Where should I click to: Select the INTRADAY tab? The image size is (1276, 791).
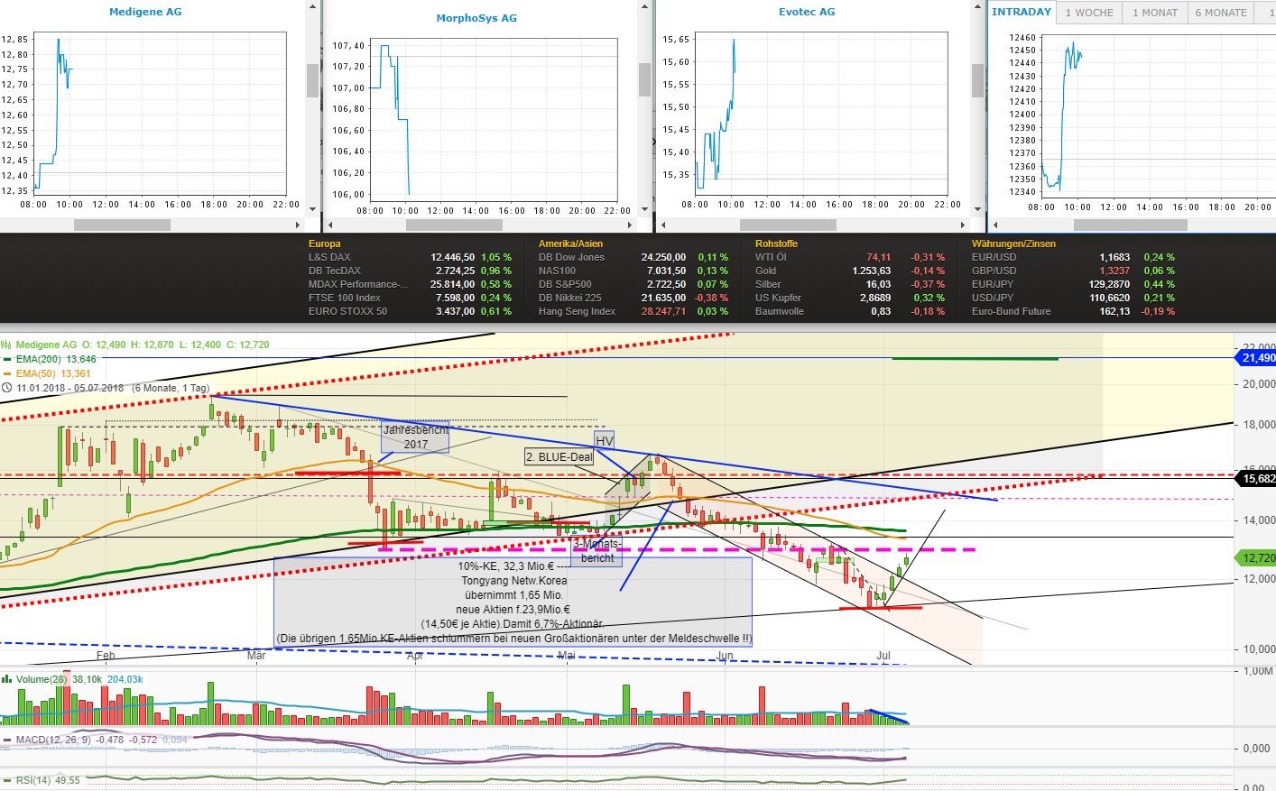click(1022, 12)
